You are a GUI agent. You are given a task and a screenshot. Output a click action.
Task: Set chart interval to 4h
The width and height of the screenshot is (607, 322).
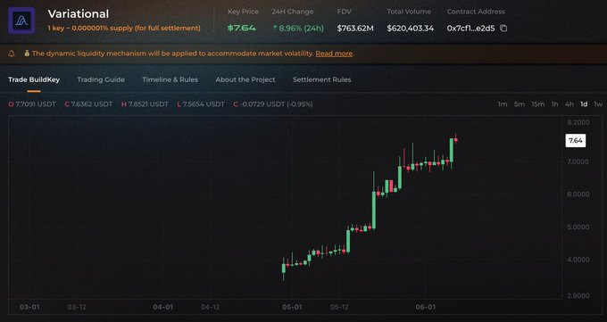click(x=570, y=104)
